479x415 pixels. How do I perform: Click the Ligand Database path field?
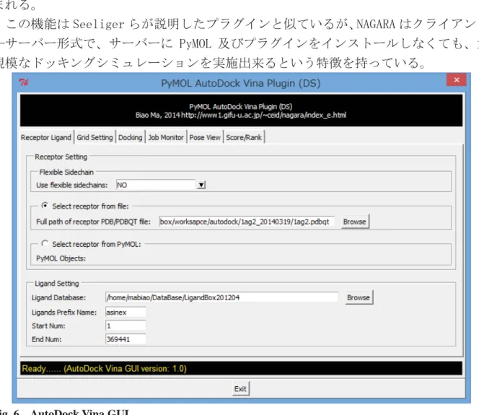pyautogui.click(x=222, y=297)
